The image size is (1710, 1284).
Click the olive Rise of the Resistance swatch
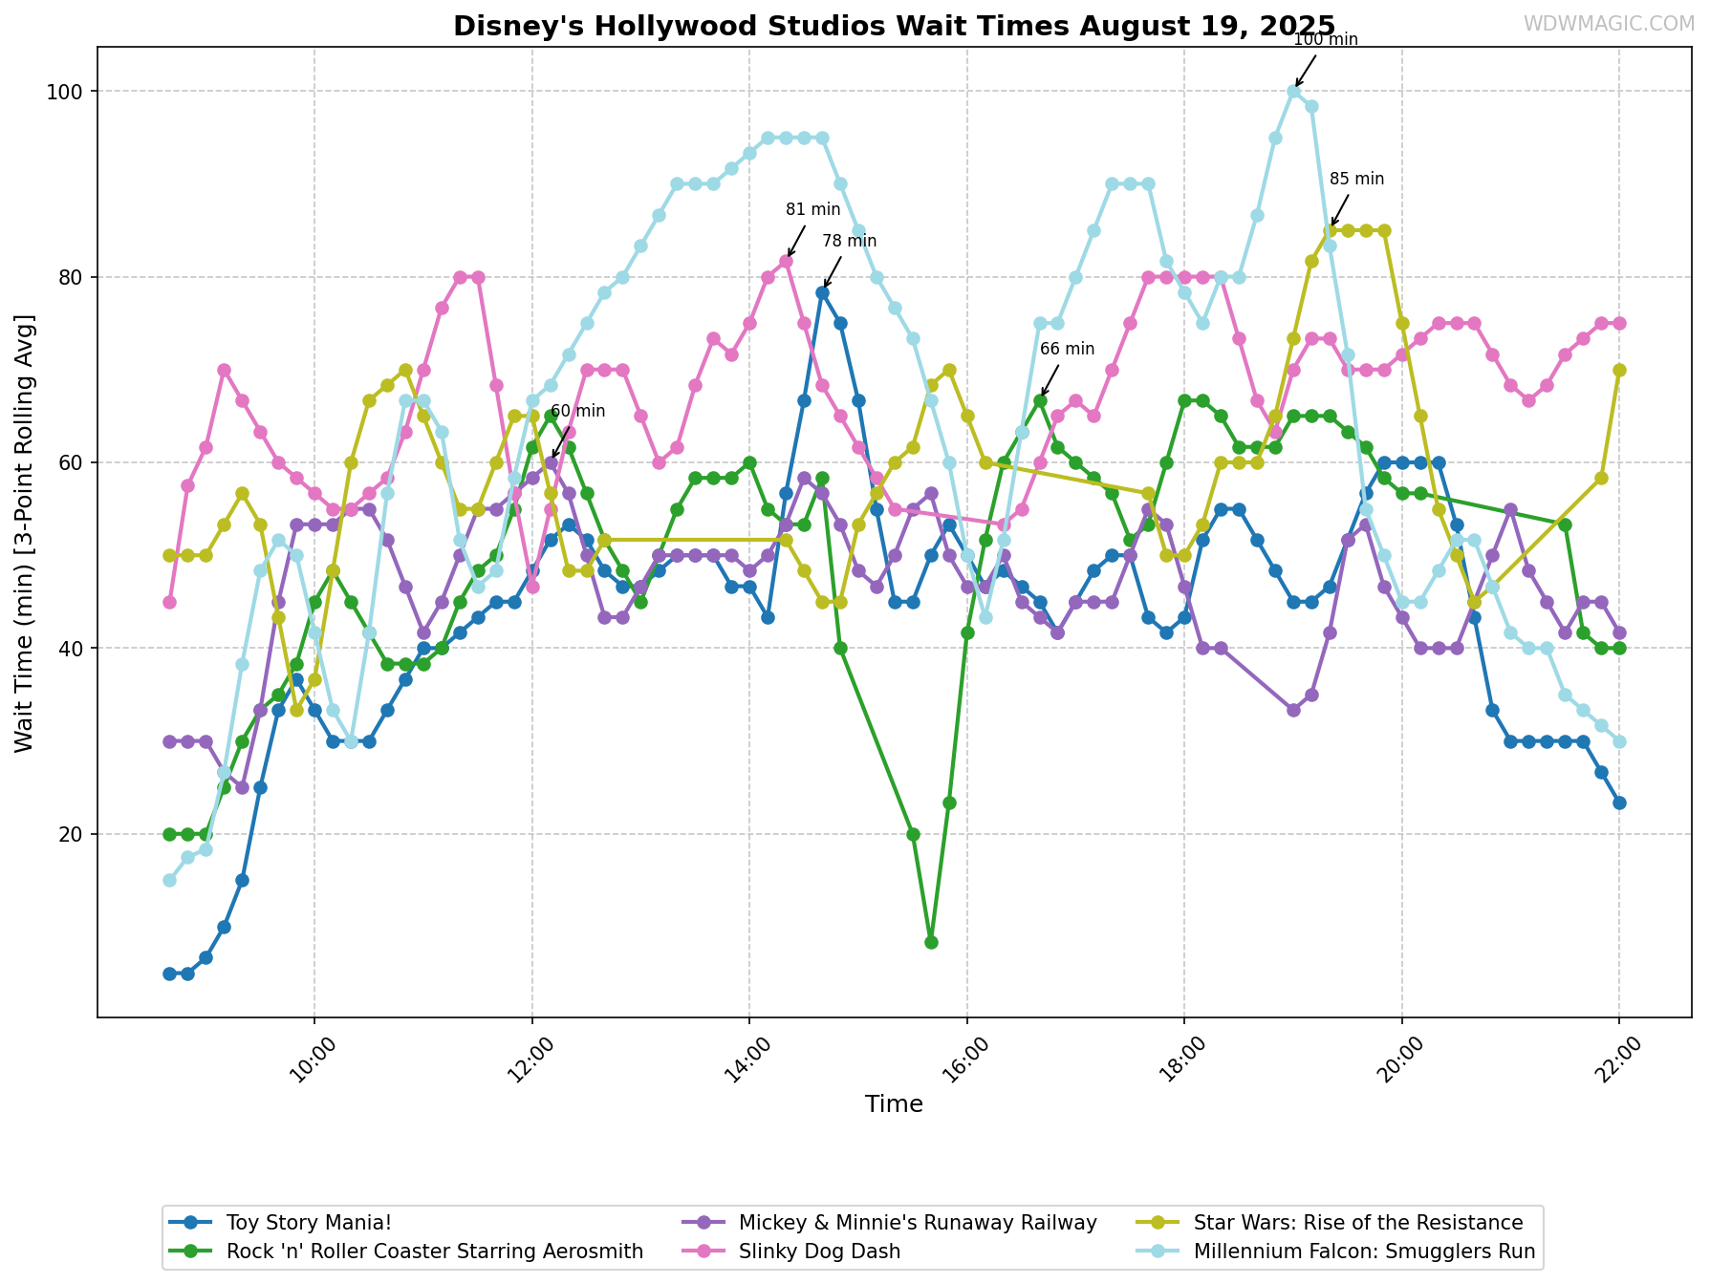pos(1158,1223)
